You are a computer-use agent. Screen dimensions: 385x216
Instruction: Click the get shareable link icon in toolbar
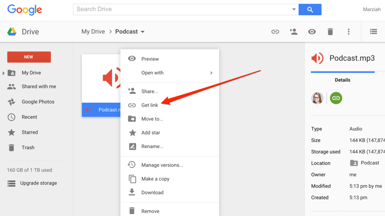point(275,32)
